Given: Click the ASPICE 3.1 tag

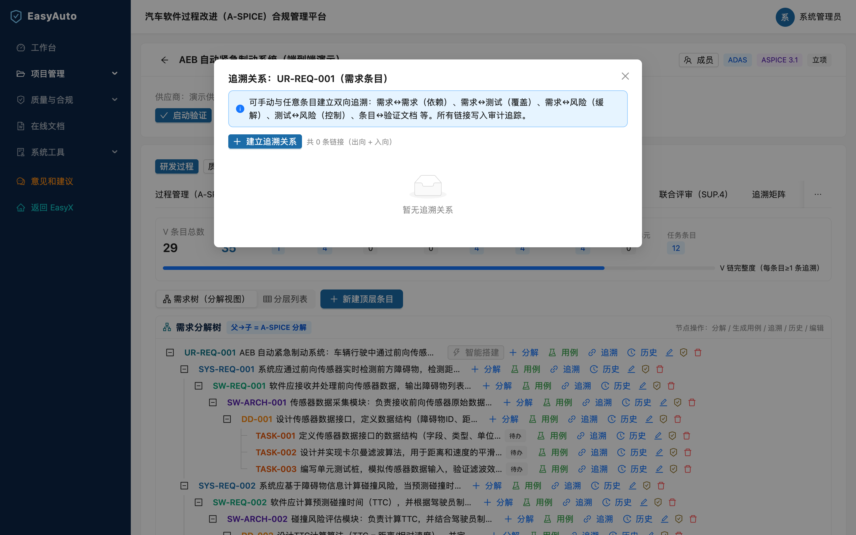Looking at the screenshot, I should coord(779,60).
